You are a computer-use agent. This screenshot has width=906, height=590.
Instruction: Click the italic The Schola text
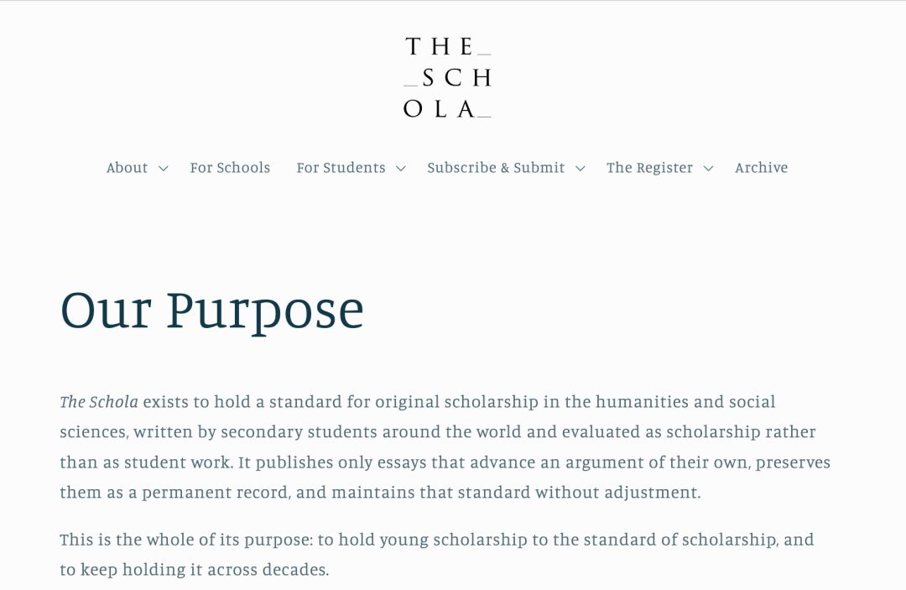click(99, 402)
